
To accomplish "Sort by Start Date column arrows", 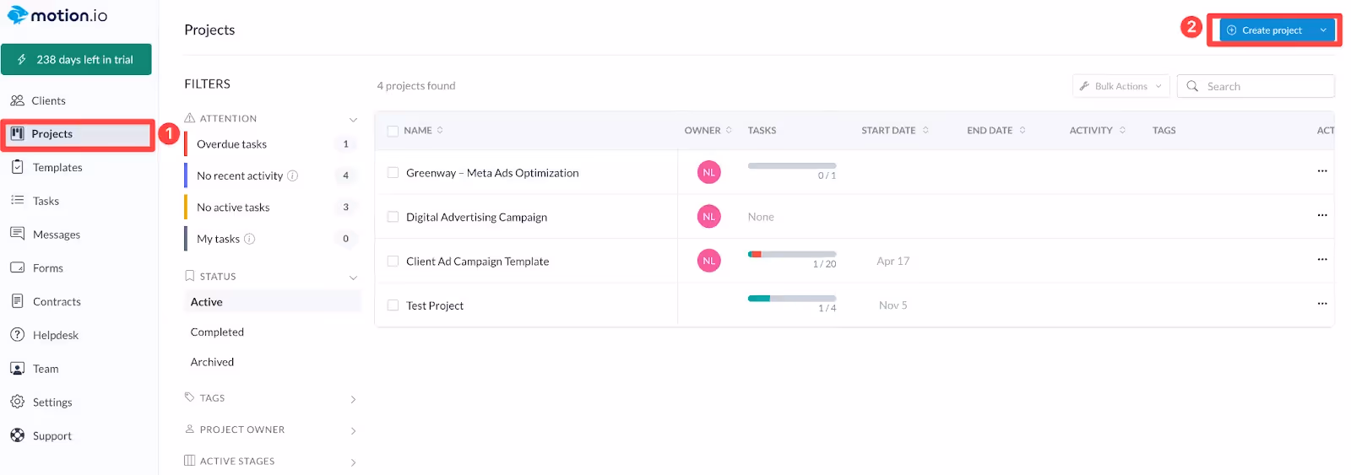I will (925, 130).
